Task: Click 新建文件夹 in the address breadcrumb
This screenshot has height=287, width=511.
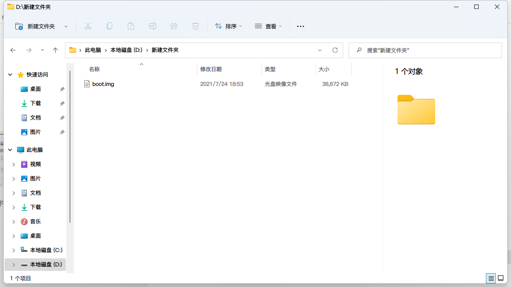Action: click(x=165, y=50)
